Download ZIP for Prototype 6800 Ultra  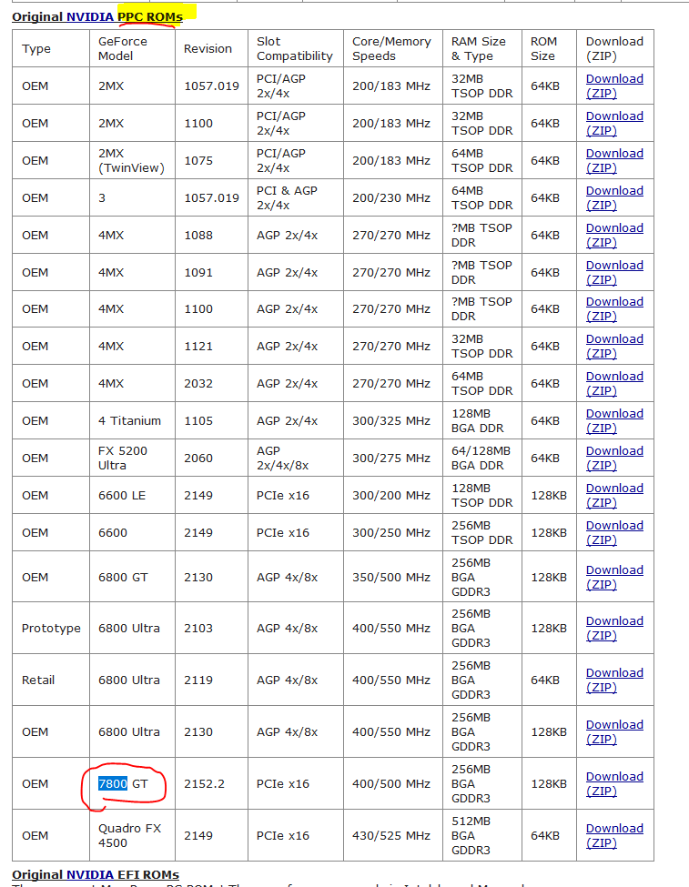pyautogui.click(x=614, y=628)
